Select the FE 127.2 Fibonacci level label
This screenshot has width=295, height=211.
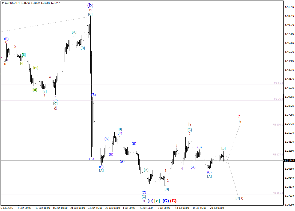[278, 154]
